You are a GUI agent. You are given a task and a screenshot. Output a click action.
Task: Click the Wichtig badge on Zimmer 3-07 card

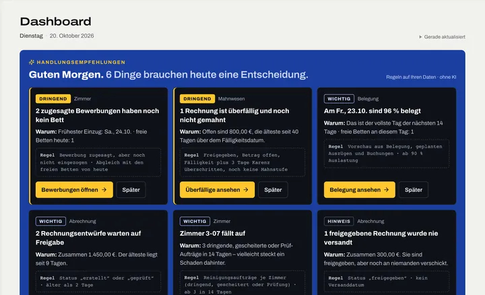(195, 221)
